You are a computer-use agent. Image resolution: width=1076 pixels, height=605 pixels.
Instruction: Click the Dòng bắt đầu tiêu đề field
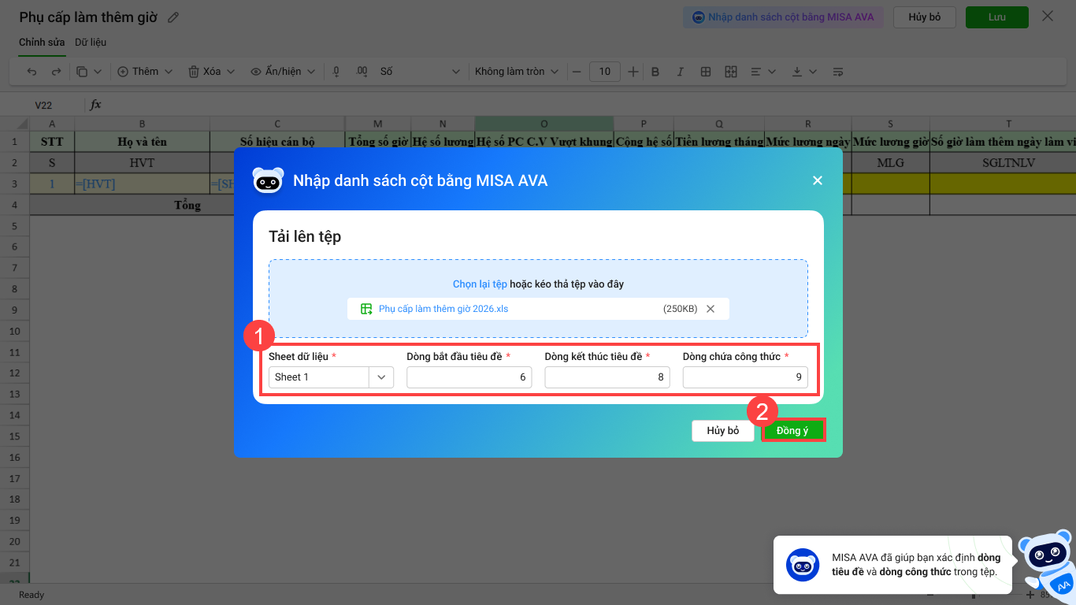pyautogui.click(x=469, y=377)
